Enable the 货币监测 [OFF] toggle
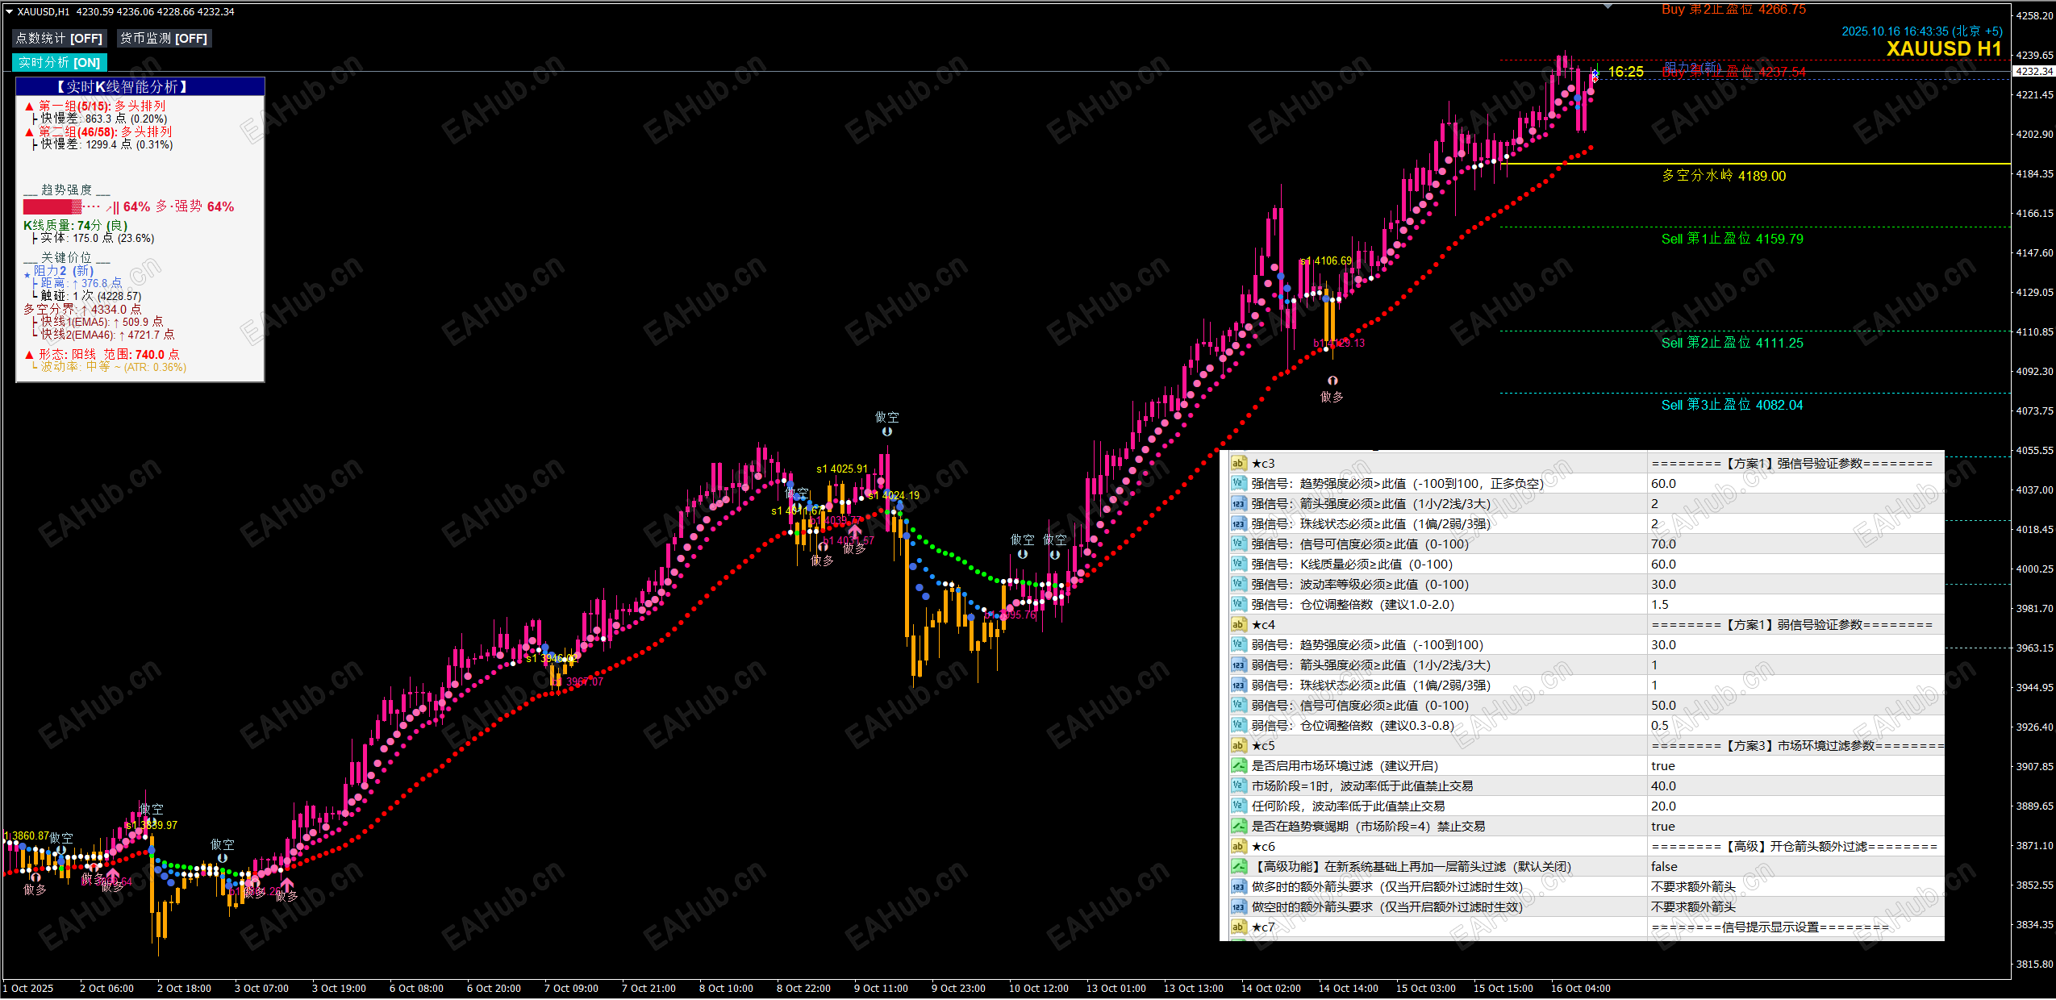Image resolution: width=2056 pixels, height=1000 pixels. tap(164, 38)
